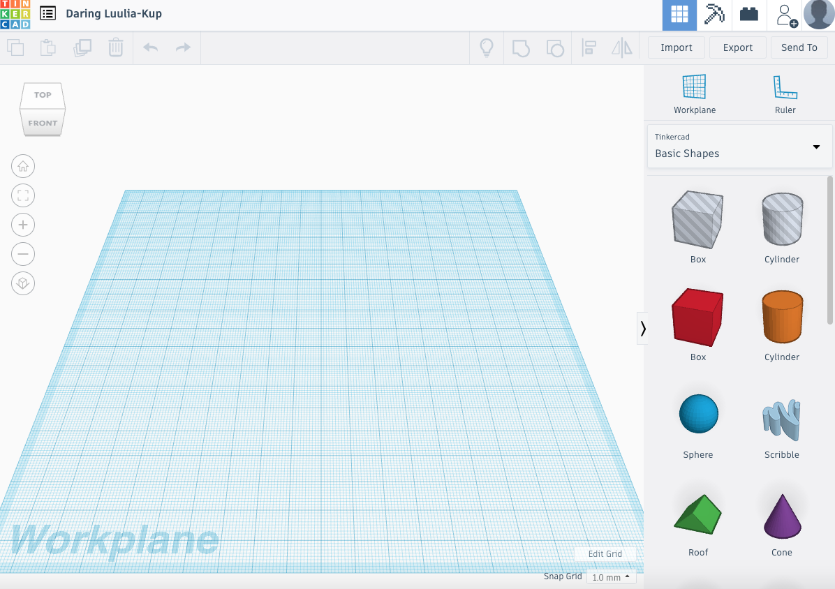The height and width of the screenshot is (589, 835).
Task: Click the Show All lightbulb icon
Action: click(x=487, y=47)
